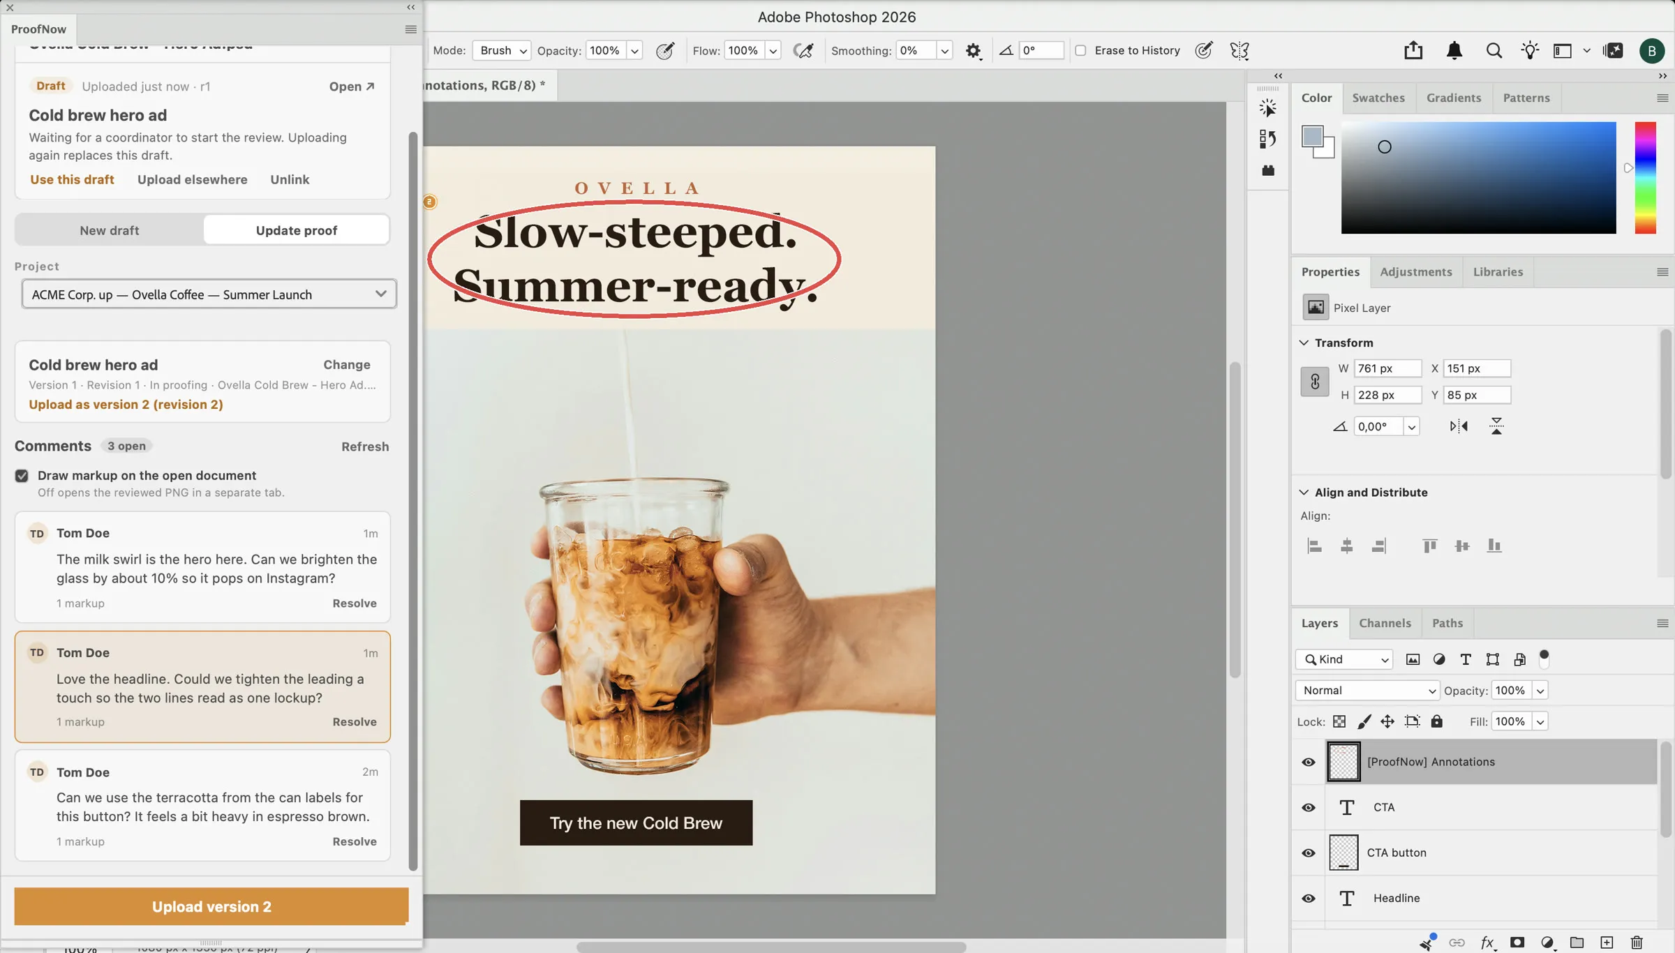
Task: Select the New draft tab
Action: (x=110, y=230)
